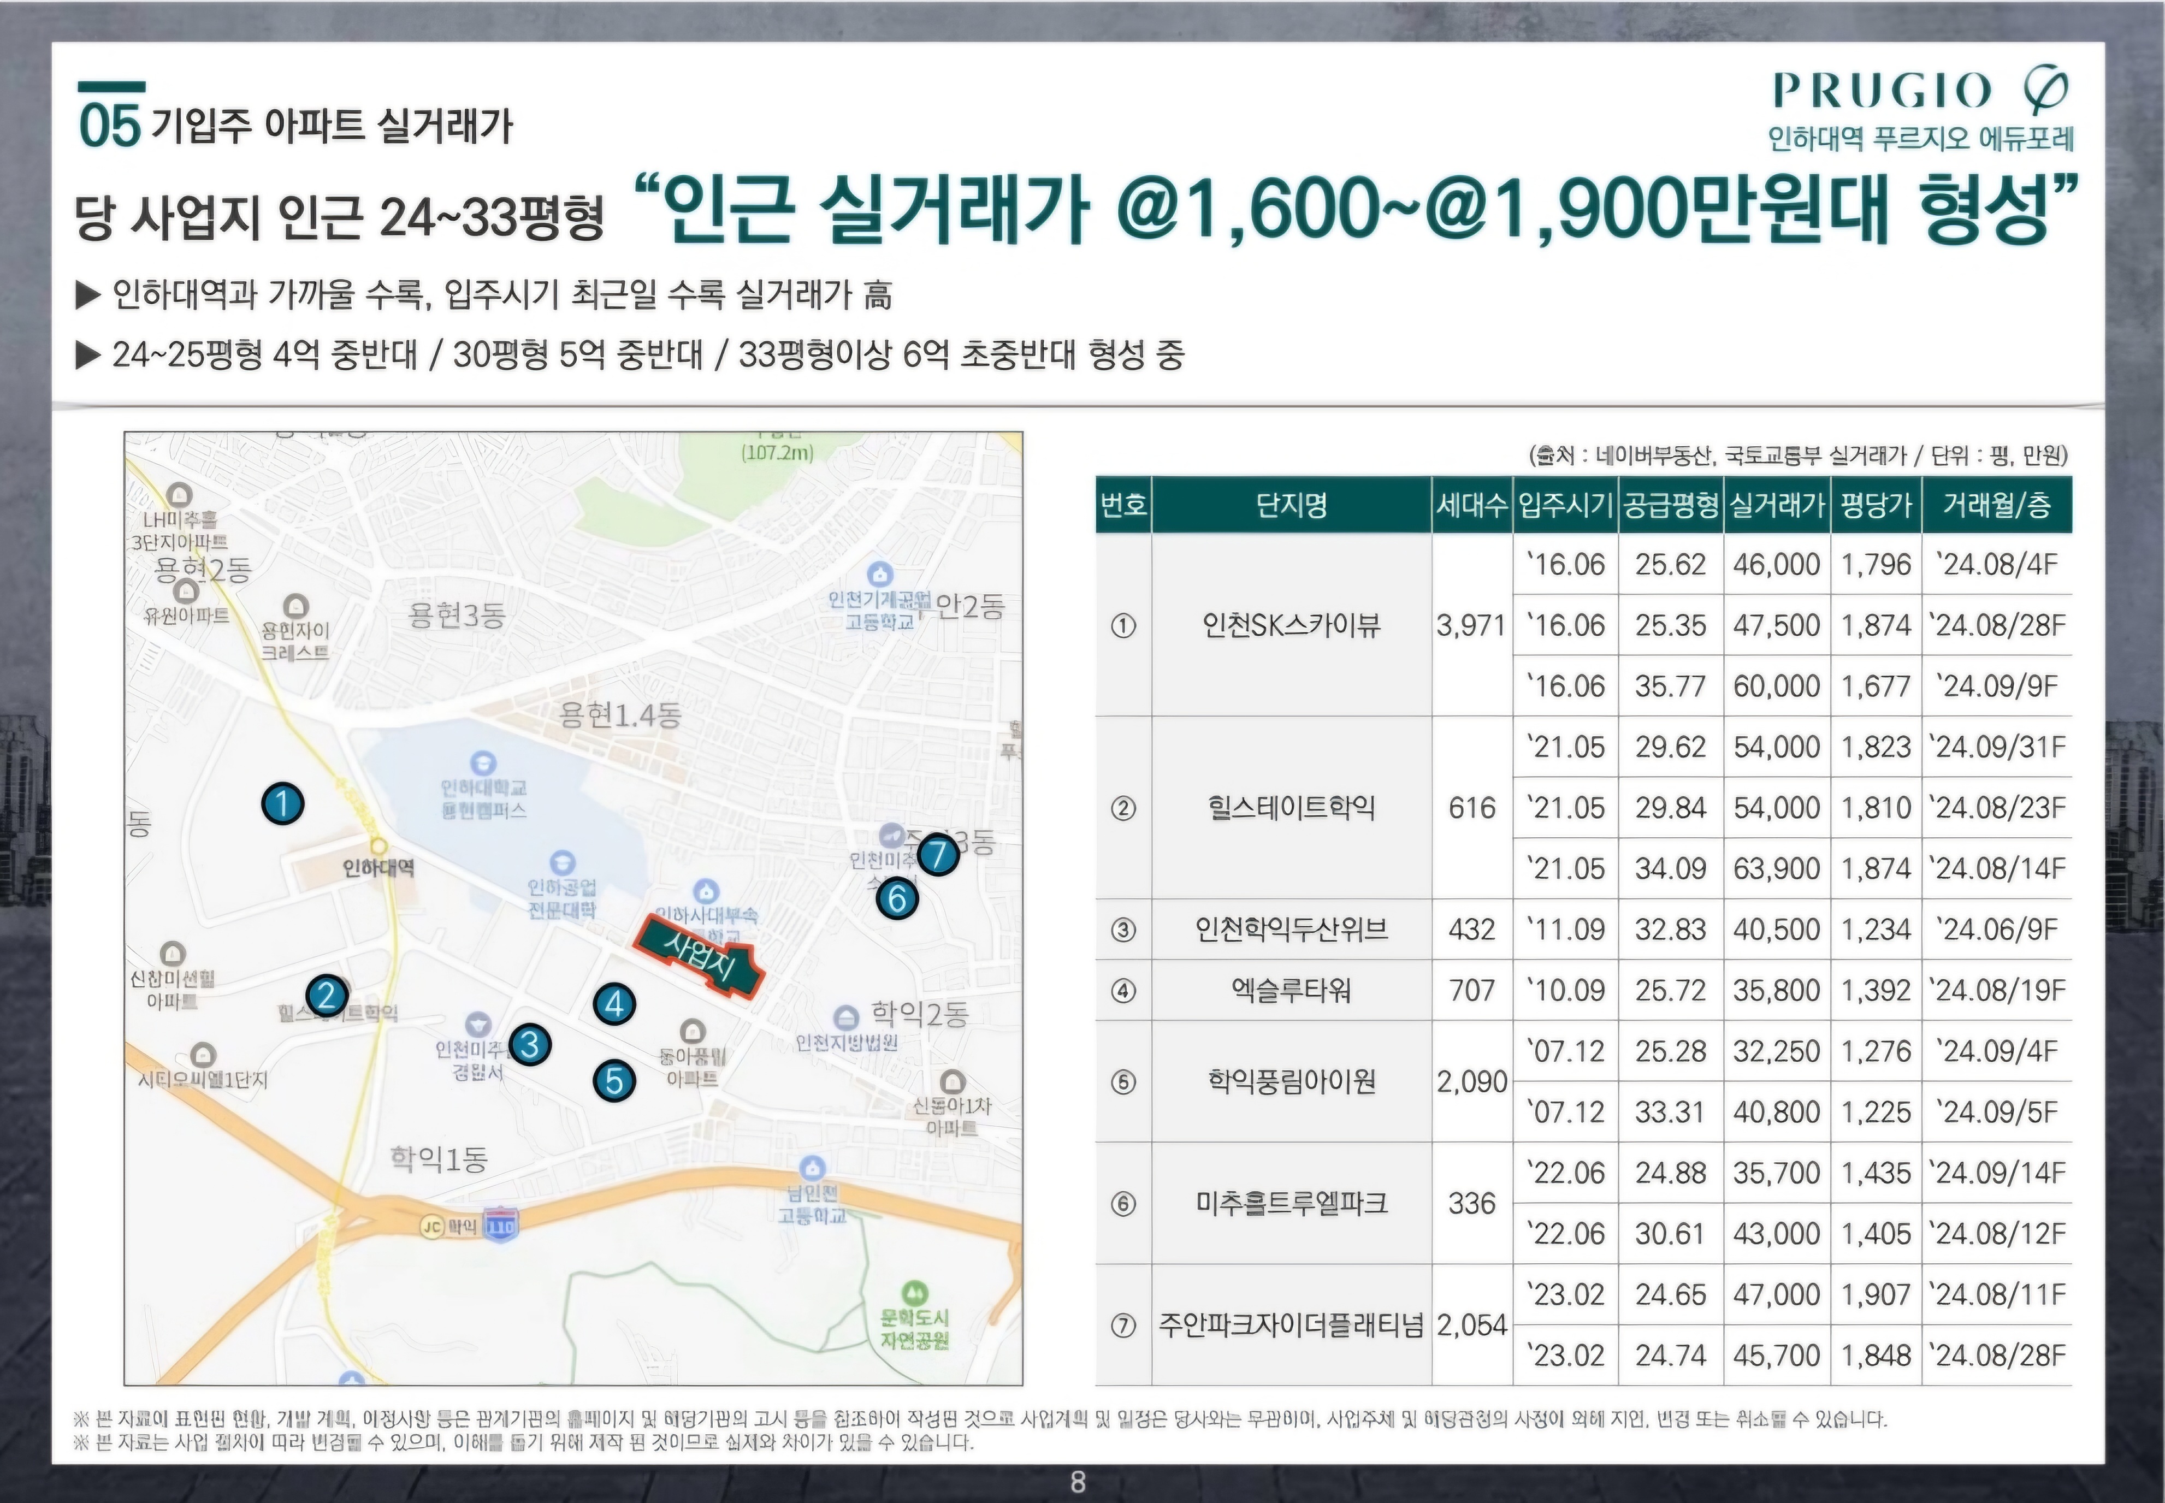The width and height of the screenshot is (2165, 1503).
Task: Click the 용현3동 district label on map
Action: pos(457,615)
